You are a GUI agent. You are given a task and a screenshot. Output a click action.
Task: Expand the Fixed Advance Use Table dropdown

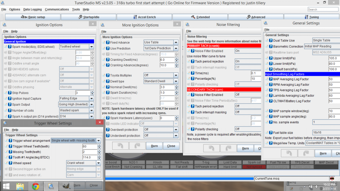pyautogui.click(x=176, y=42)
